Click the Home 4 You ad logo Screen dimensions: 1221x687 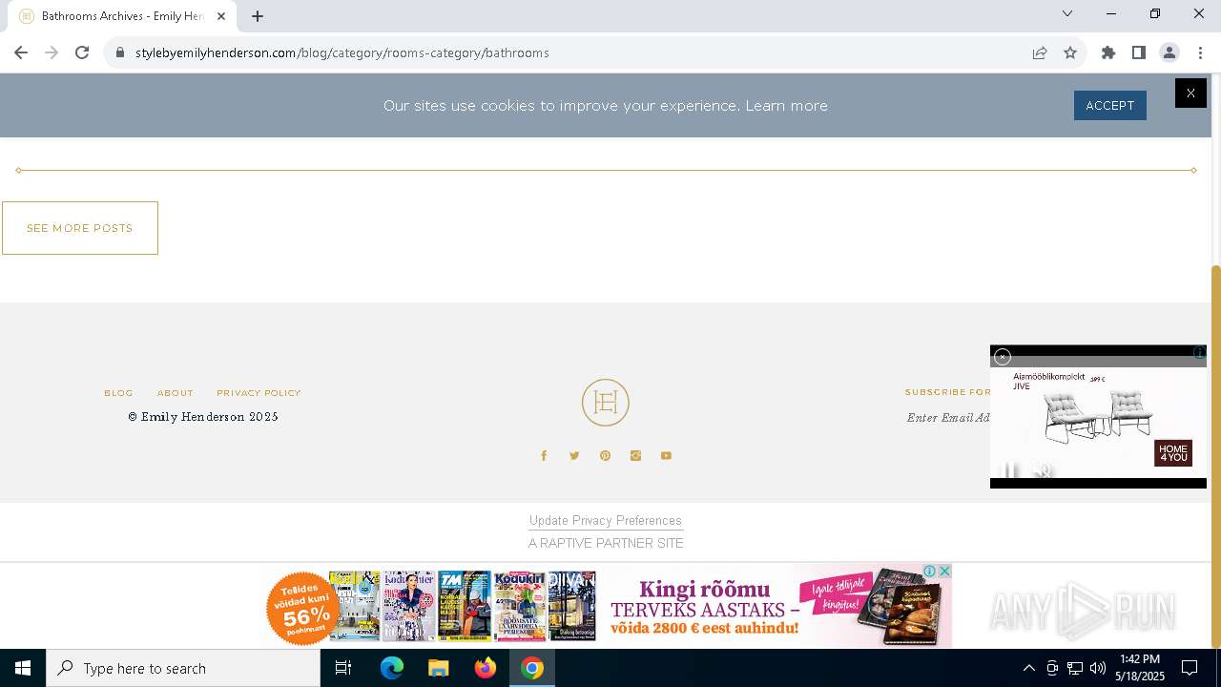coord(1173,453)
